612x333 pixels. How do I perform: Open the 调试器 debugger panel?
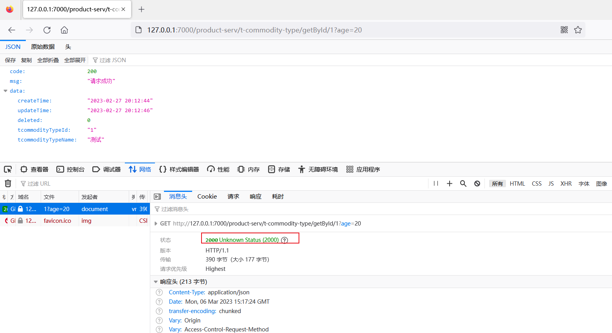(106, 169)
